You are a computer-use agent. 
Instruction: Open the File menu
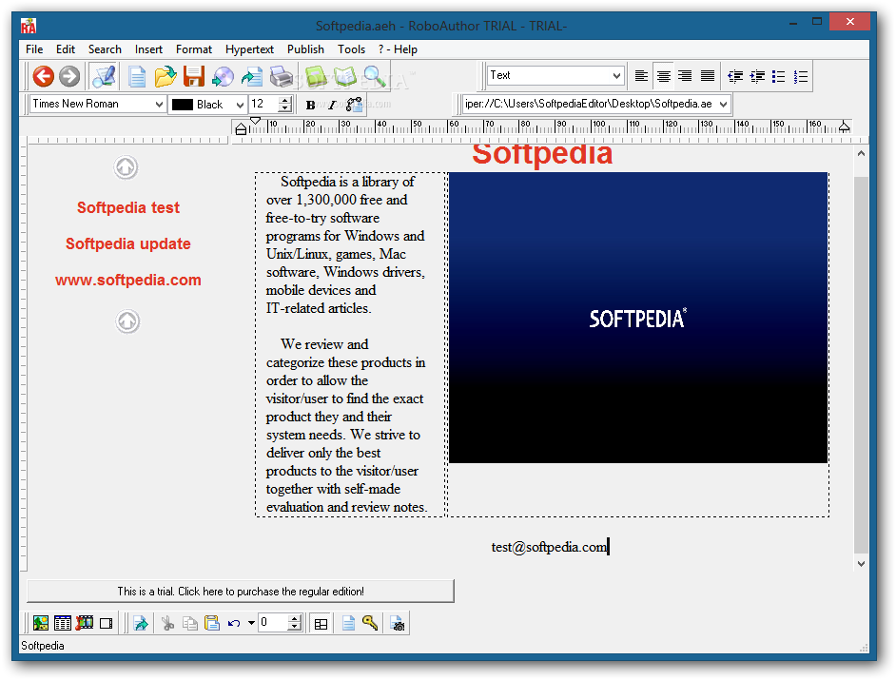[x=34, y=49]
